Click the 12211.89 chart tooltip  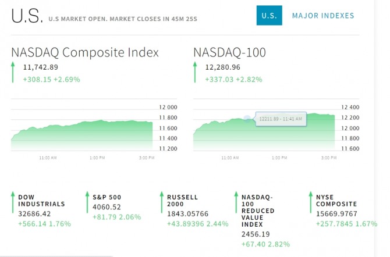[281, 119]
